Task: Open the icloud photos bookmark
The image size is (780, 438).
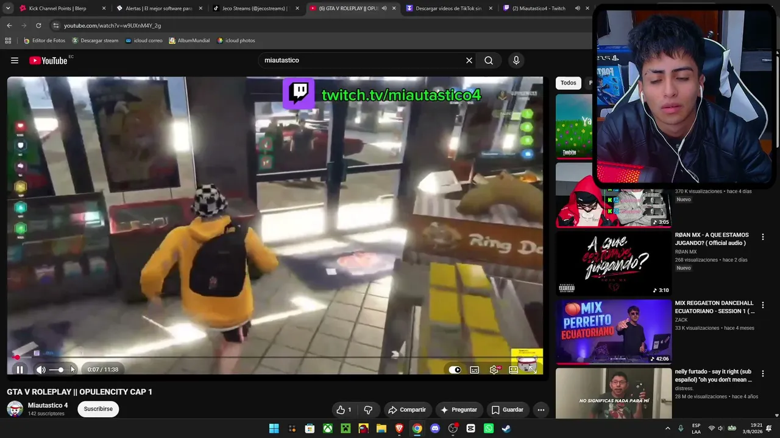Action: (x=236, y=41)
